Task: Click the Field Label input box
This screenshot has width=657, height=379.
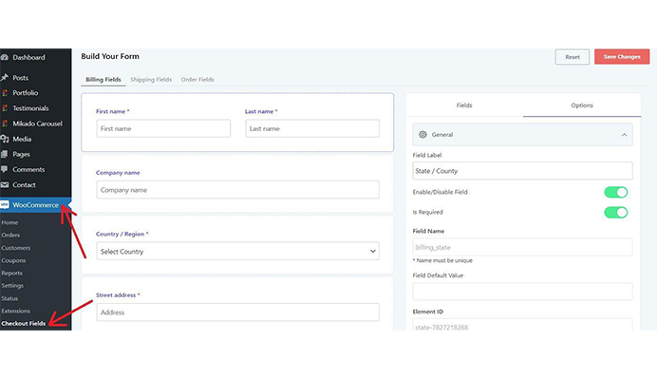Action: coord(522,171)
